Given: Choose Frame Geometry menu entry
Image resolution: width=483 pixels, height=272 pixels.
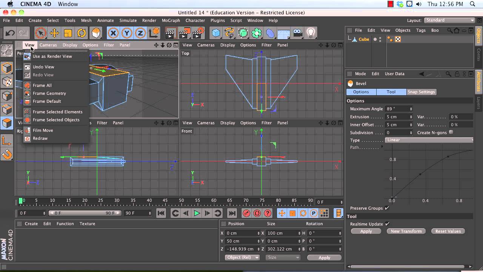Looking at the screenshot, I should click(x=49, y=93).
